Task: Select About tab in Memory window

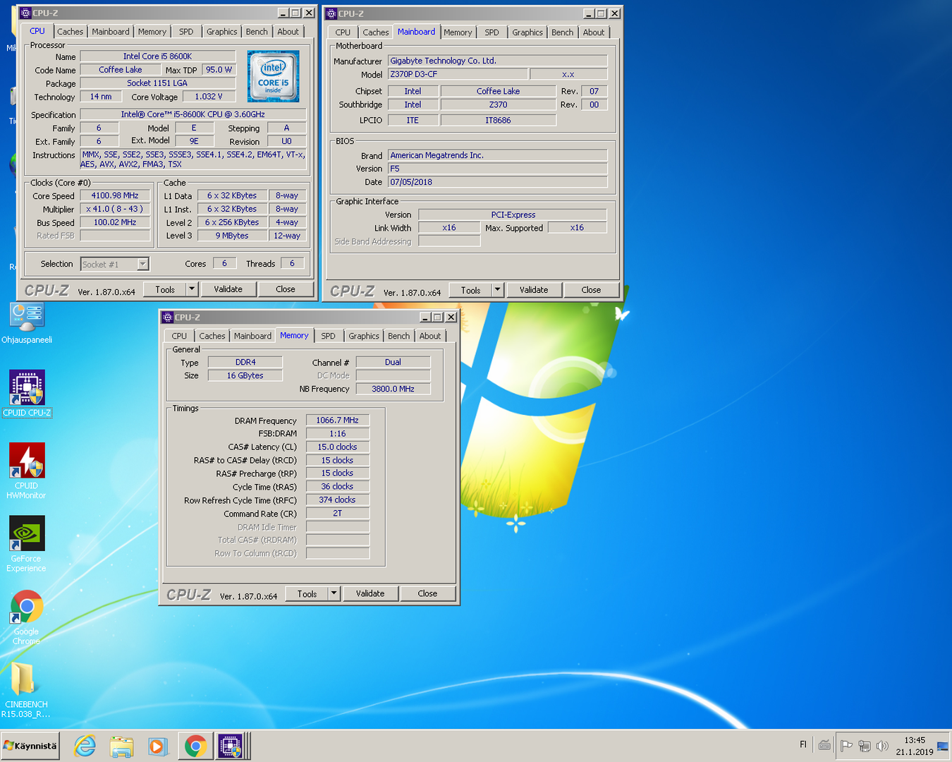Action: click(430, 336)
